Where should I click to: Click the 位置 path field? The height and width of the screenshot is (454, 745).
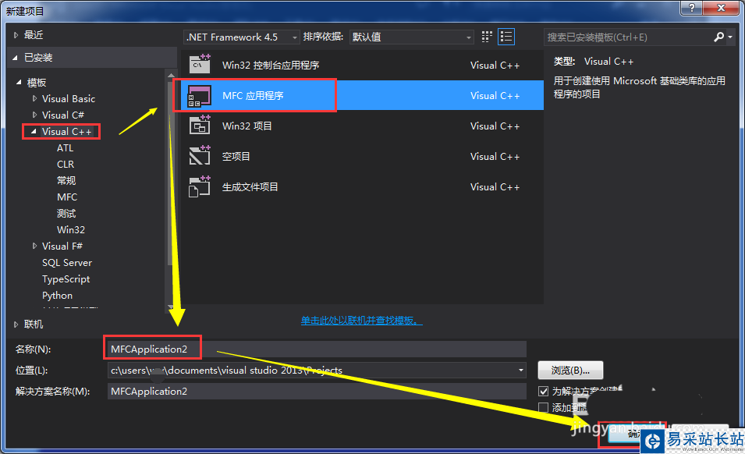[x=317, y=371]
